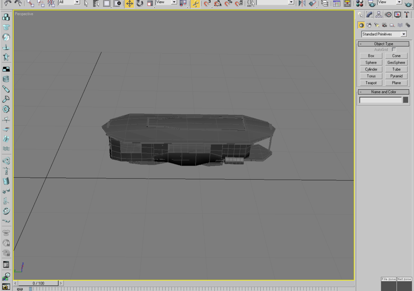The width and height of the screenshot is (414, 291).
Task: Click the Teapot primitive button
Action: pyautogui.click(x=371, y=83)
